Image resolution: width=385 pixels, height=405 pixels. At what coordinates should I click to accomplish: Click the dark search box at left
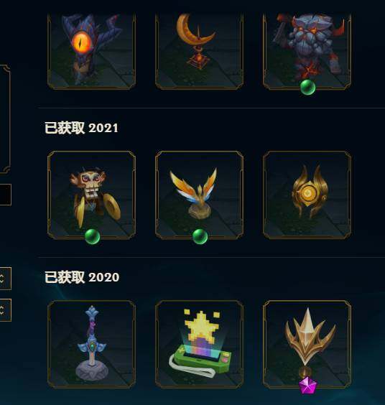(5, 195)
